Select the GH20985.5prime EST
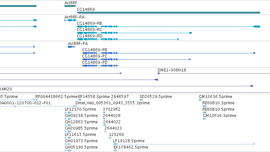 (x=68, y=131)
